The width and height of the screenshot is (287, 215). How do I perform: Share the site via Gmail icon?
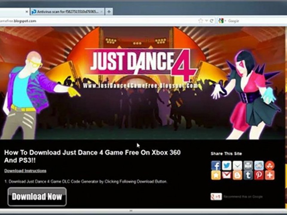coord(227,175)
